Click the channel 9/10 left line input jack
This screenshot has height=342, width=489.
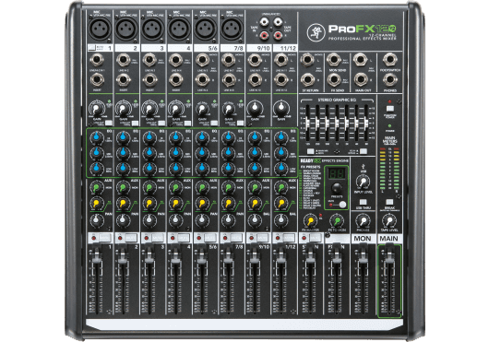point(255,60)
